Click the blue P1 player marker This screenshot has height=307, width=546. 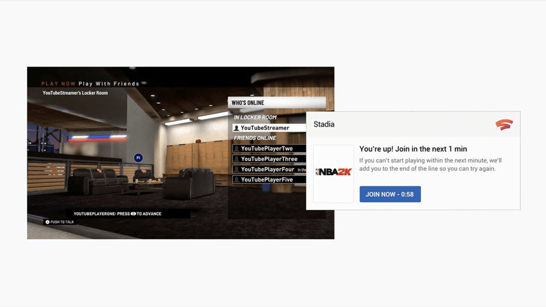(x=138, y=158)
